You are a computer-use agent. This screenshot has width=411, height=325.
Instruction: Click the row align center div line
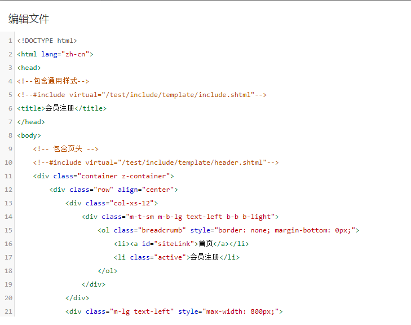point(113,190)
